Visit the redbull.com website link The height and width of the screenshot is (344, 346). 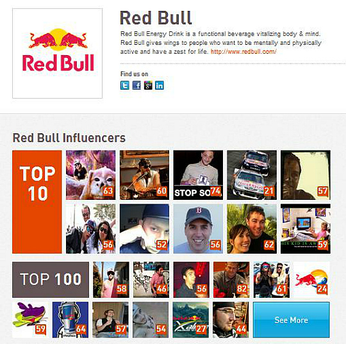click(243, 52)
